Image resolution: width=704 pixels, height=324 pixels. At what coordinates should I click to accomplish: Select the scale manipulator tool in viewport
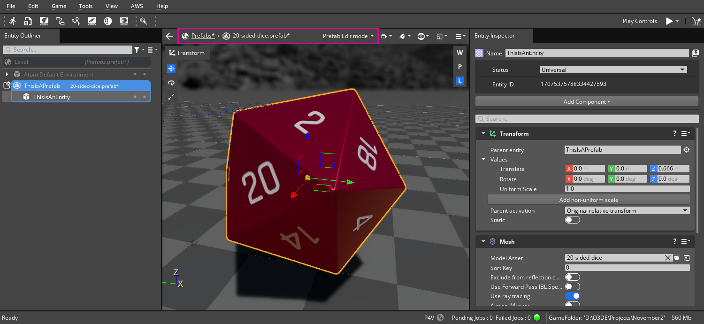tap(171, 97)
